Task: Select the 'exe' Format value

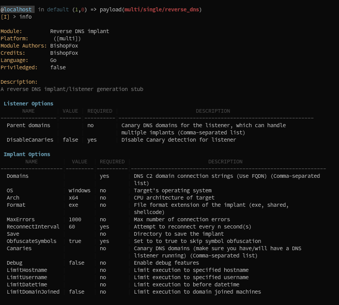Action: [x=73, y=205]
